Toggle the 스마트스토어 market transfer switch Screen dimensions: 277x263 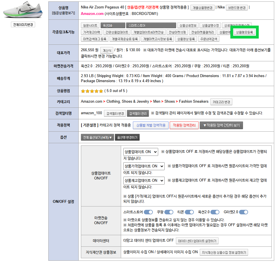point(148,212)
